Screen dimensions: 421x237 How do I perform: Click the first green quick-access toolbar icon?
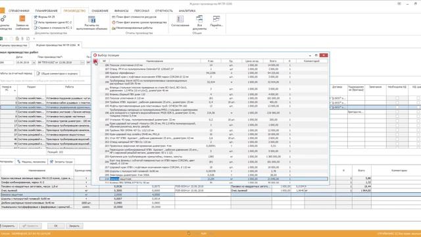point(1,39)
